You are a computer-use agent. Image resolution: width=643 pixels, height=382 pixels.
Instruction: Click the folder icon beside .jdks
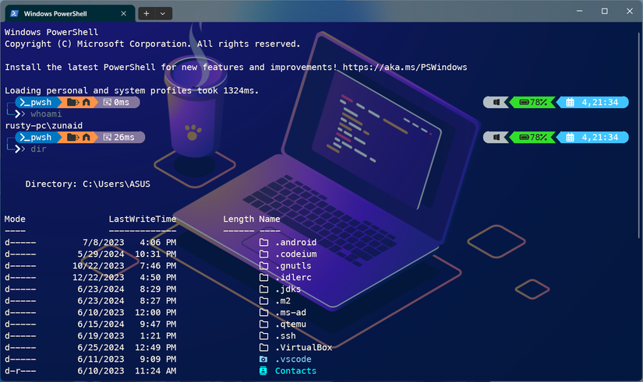coord(263,289)
